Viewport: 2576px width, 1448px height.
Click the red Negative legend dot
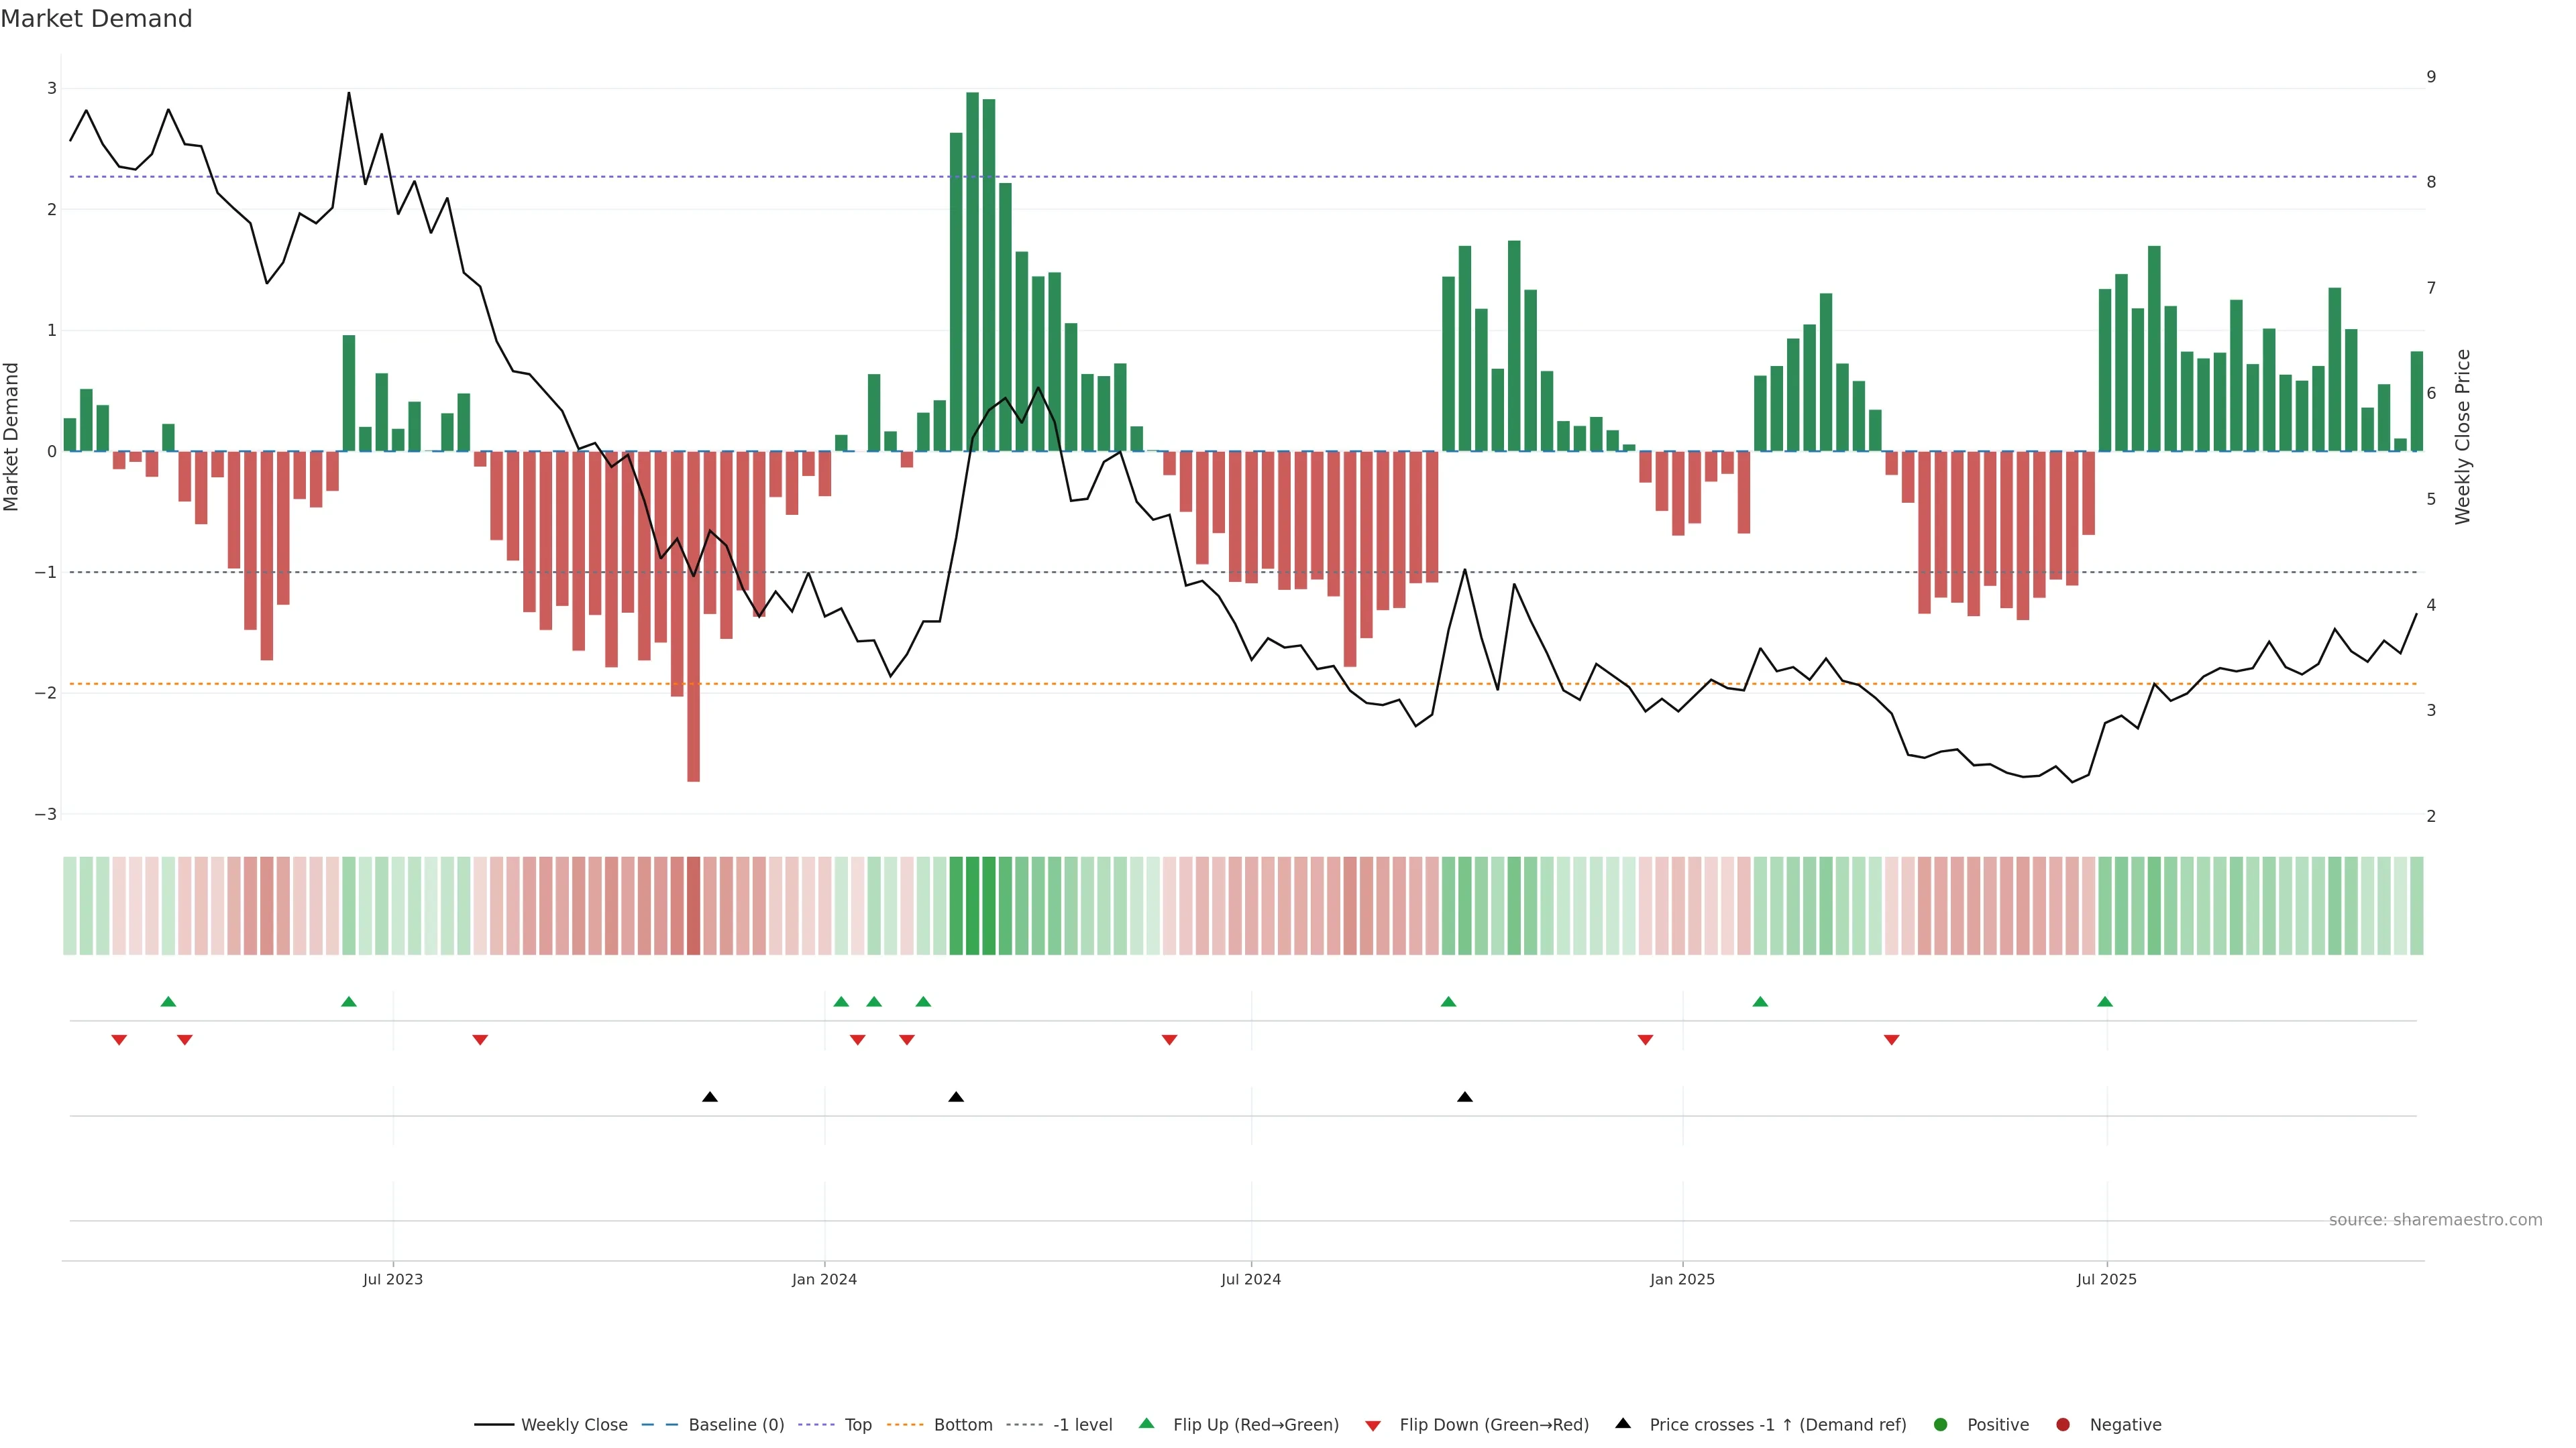click(2063, 1425)
